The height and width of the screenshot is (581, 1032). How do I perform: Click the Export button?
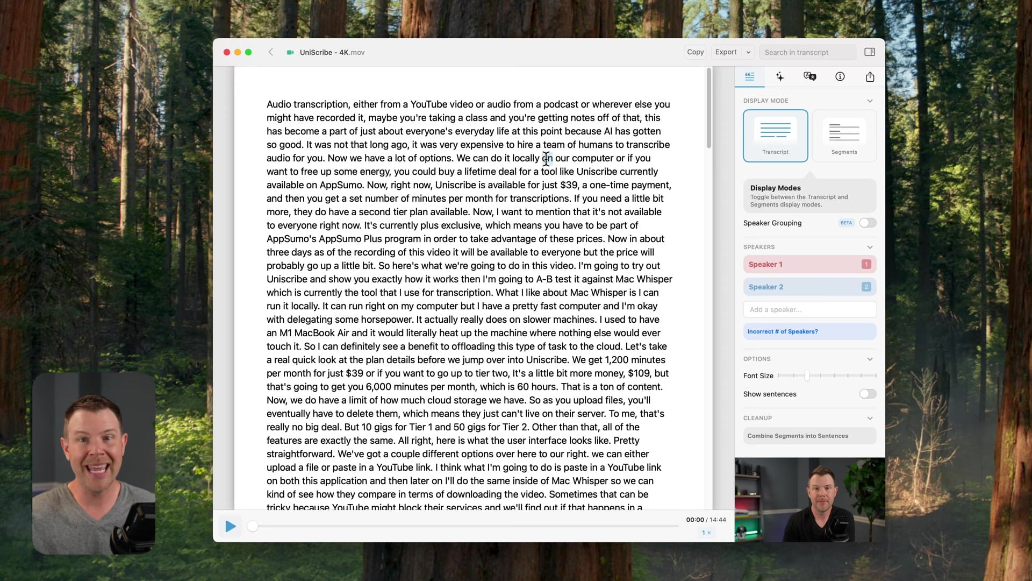coord(726,52)
